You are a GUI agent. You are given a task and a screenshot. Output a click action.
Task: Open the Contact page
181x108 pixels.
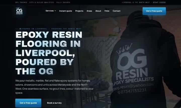(x=116, y=11)
